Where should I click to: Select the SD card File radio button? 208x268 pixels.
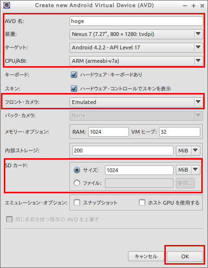(77, 183)
